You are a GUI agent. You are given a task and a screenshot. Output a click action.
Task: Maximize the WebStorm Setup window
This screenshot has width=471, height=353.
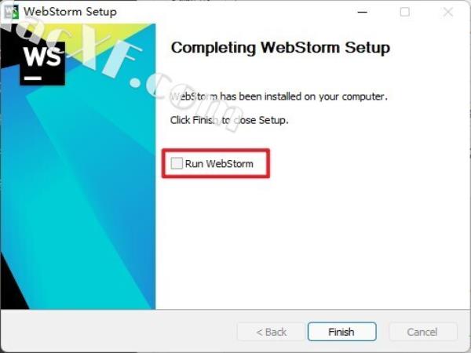(x=405, y=12)
